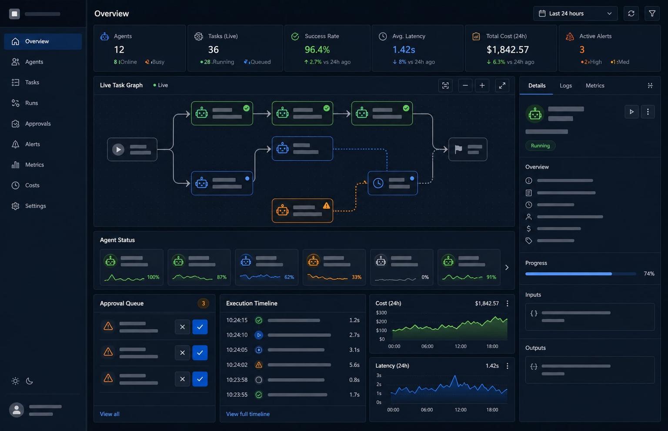The image size is (668, 431).
Task: Run the selected agent with play button
Action: pyautogui.click(x=631, y=112)
